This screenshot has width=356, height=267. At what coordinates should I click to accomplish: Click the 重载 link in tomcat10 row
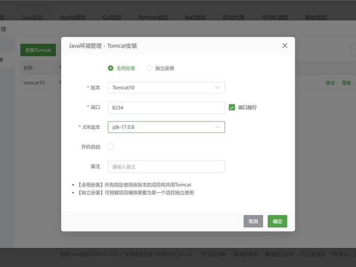(x=347, y=83)
